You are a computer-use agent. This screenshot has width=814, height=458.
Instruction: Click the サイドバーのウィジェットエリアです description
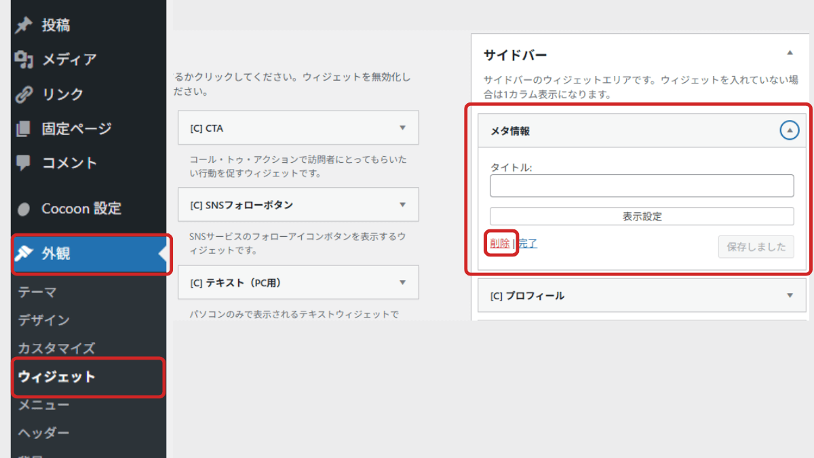coord(640,88)
